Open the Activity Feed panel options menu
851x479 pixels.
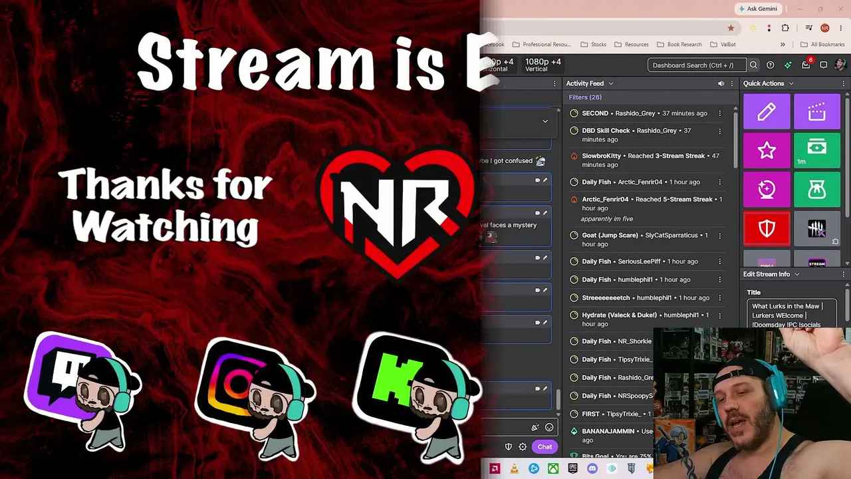click(731, 84)
